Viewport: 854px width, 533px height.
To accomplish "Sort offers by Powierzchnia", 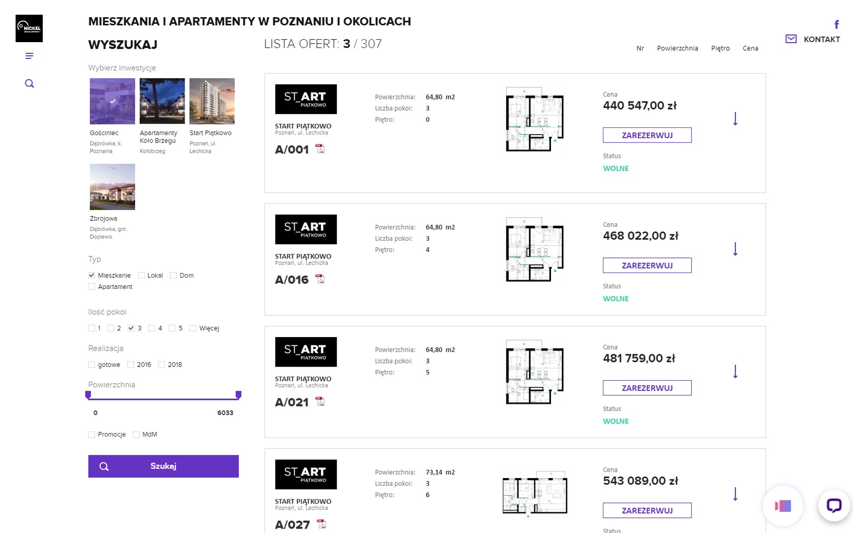I will click(677, 48).
